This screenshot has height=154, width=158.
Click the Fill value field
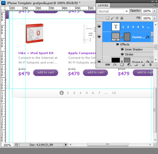coord(147,18)
